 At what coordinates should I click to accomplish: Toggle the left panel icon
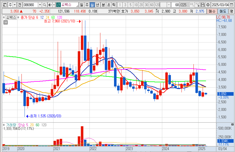pos(5,5)
